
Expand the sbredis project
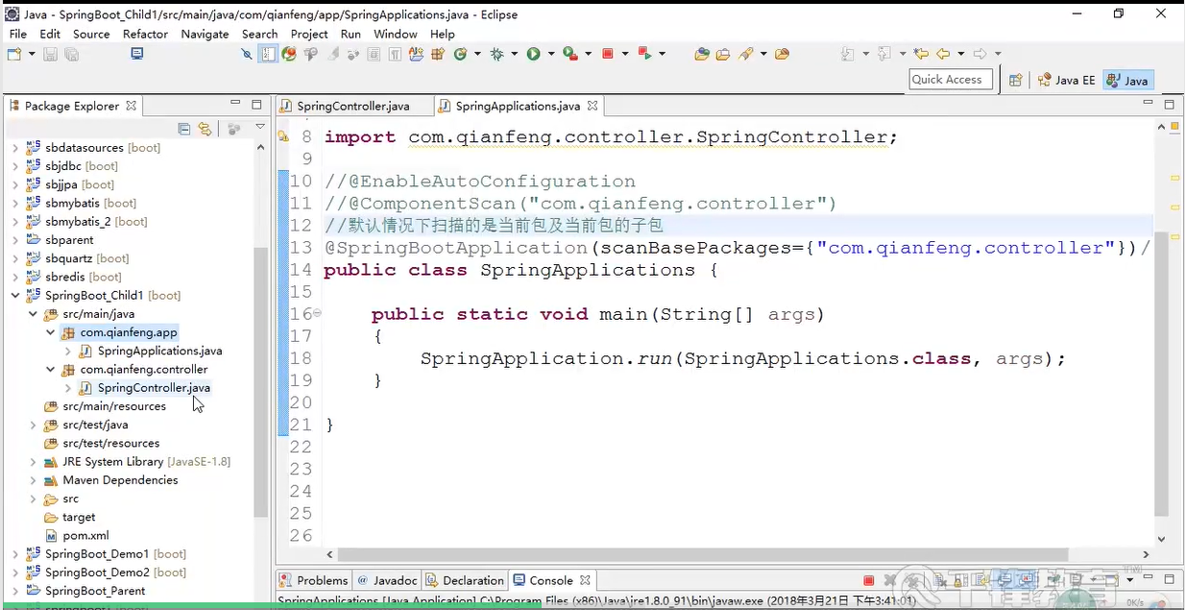click(14, 278)
